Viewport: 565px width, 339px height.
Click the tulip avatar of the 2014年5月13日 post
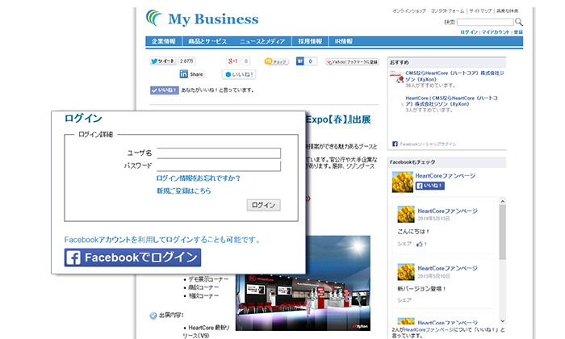point(406,214)
